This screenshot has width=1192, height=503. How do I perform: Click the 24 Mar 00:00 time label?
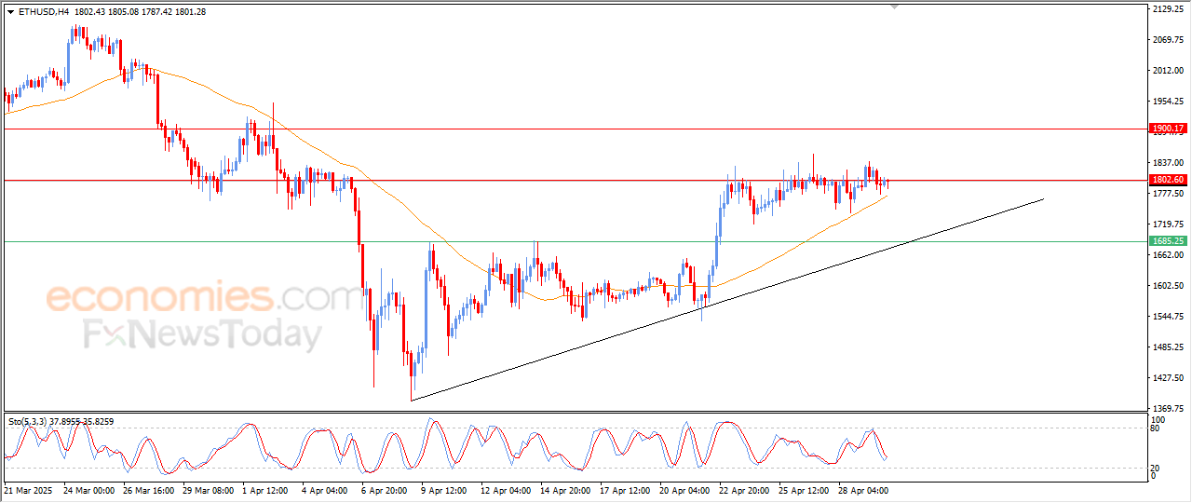[x=89, y=489]
